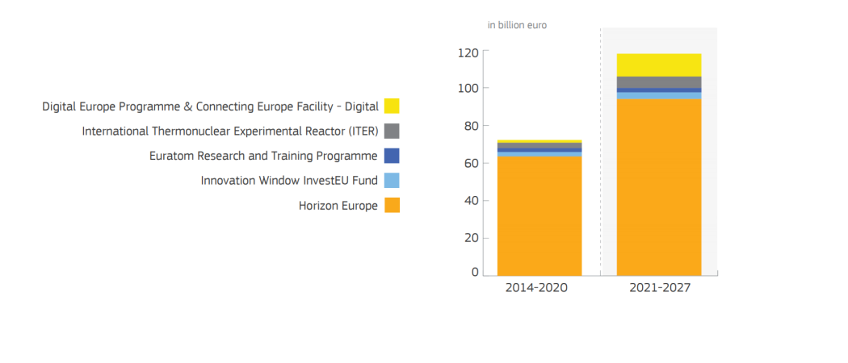This screenshot has width=848, height=363.
Task: Select the 'International Thermonuclear Experimental Reactor (ITER)' label
Action: [x=230, y=131]
